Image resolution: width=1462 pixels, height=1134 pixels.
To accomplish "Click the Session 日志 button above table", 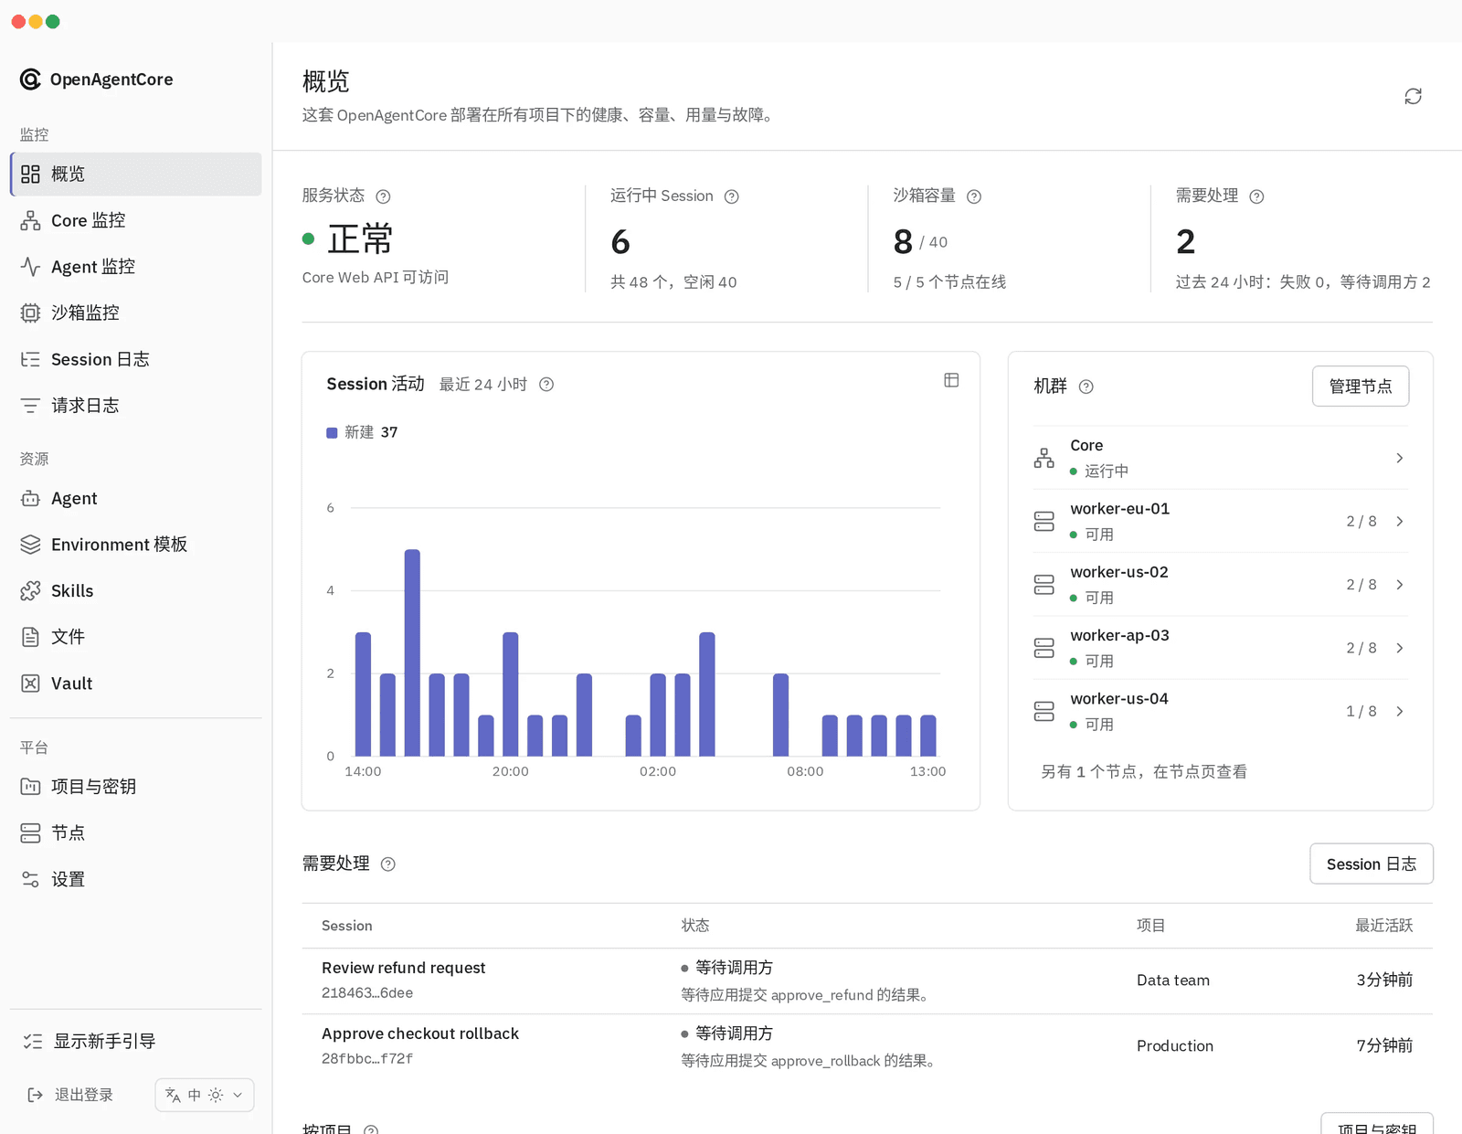I will [x=1371, y=864].
